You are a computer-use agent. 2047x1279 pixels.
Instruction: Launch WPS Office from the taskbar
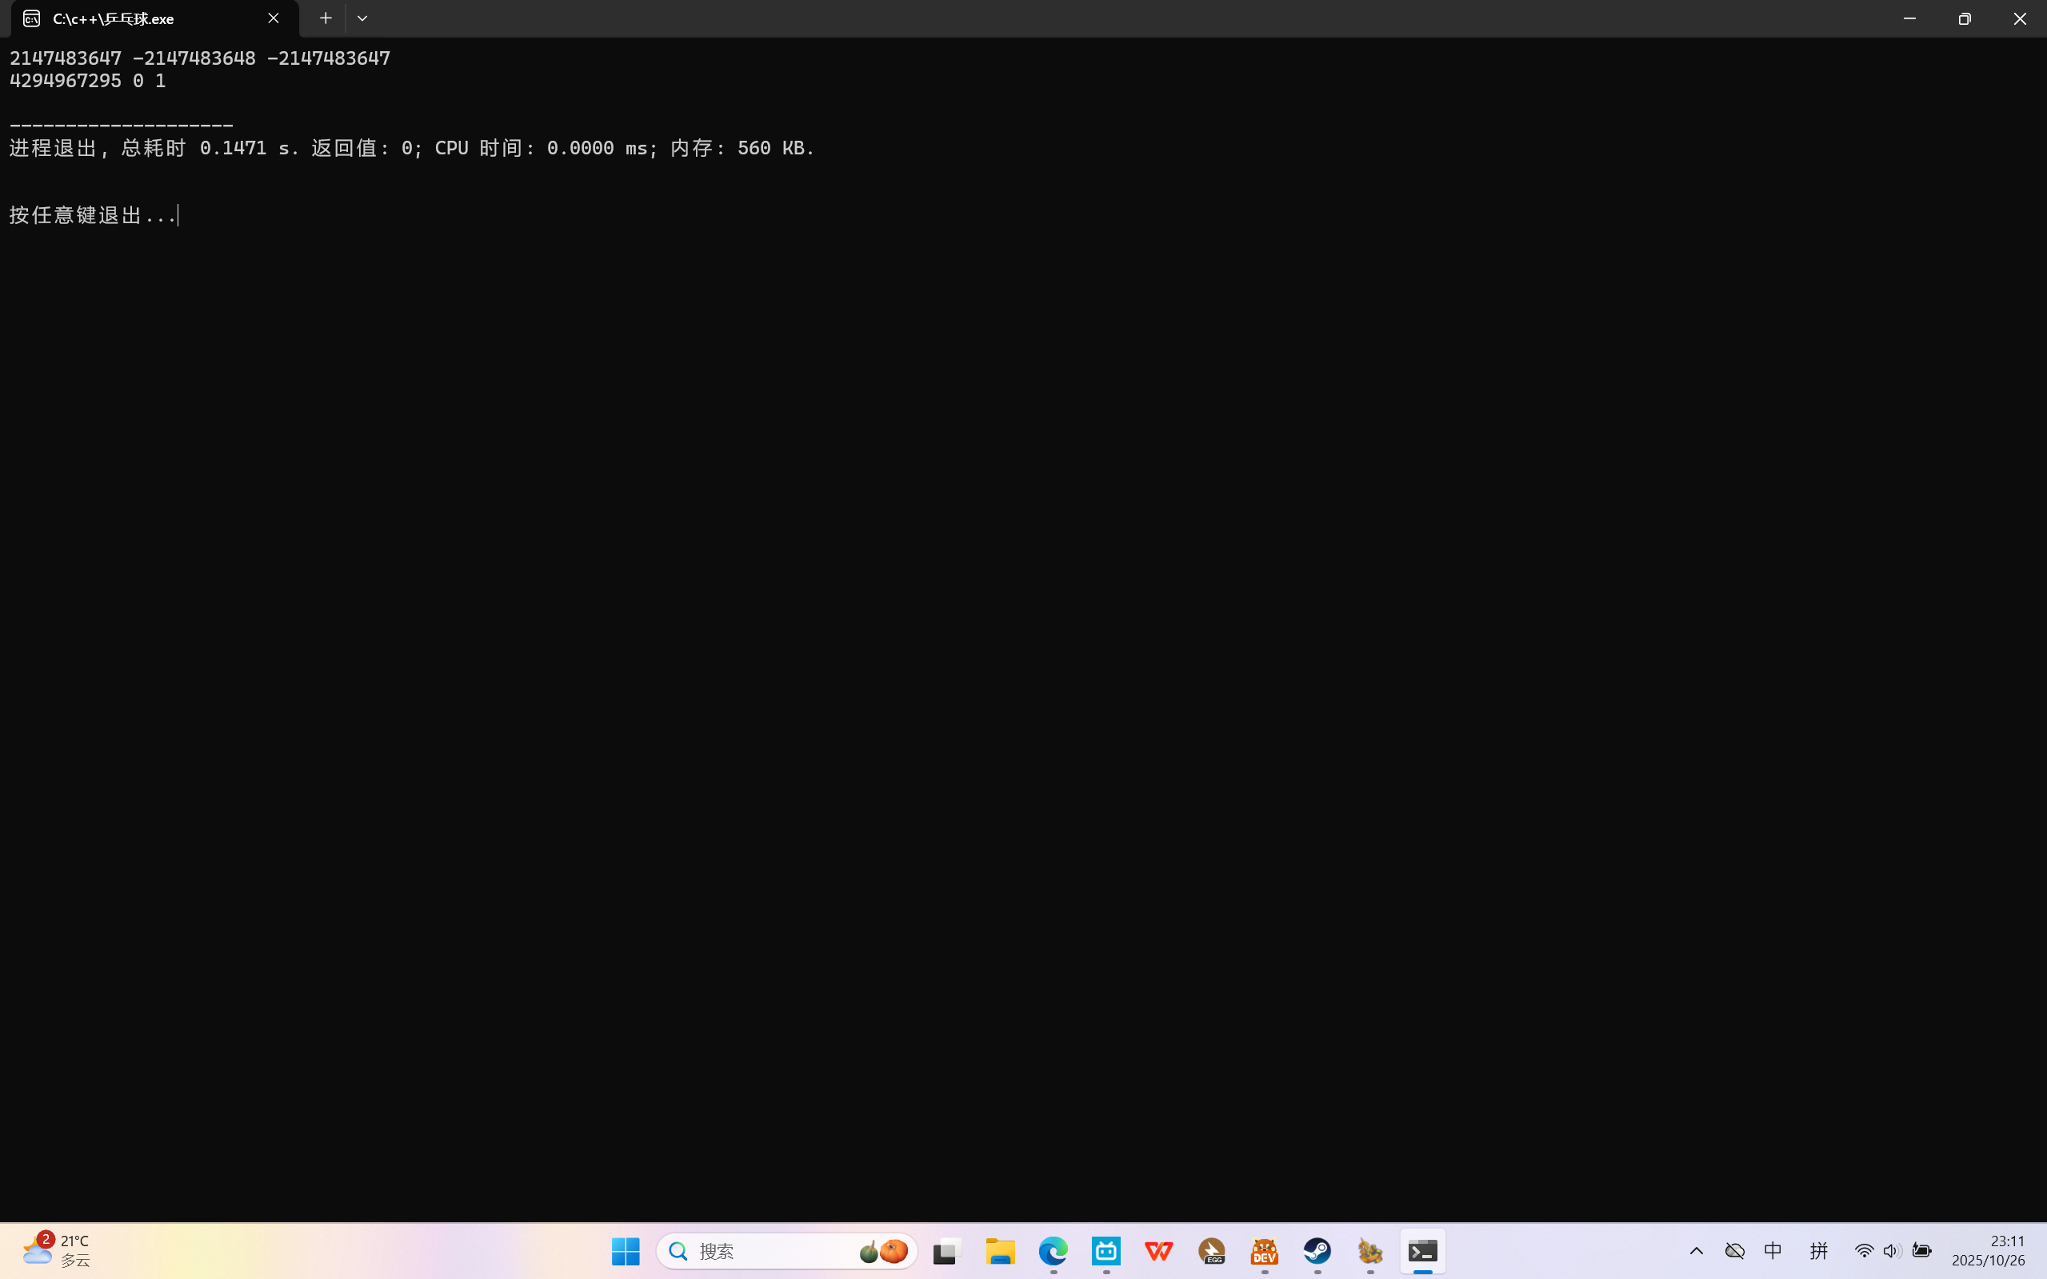click(1159, 1251)
